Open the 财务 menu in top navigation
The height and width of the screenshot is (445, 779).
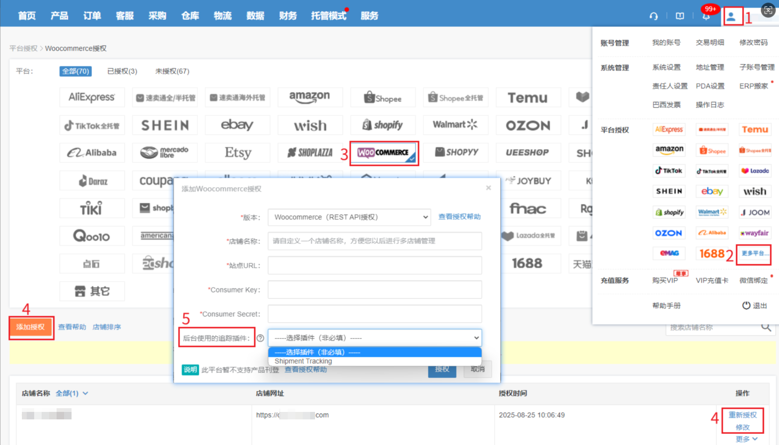tap(288, 16)
